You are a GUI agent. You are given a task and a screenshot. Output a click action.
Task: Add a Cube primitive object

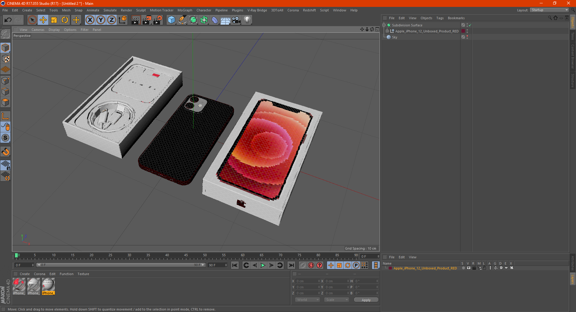172,20
